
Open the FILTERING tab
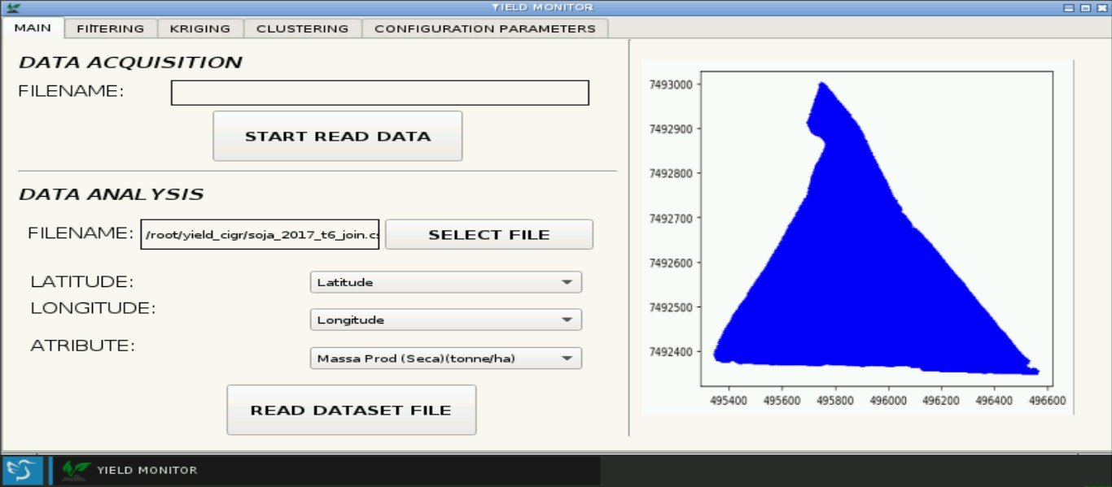[111, 28]
